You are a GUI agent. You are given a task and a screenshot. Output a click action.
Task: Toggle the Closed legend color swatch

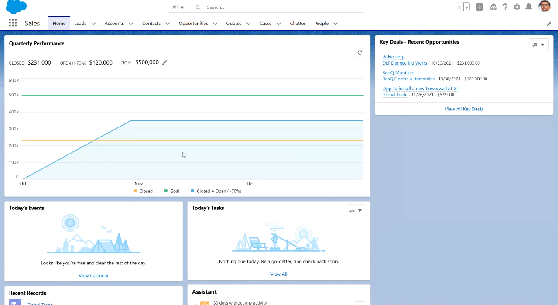[x=135, y=191]
